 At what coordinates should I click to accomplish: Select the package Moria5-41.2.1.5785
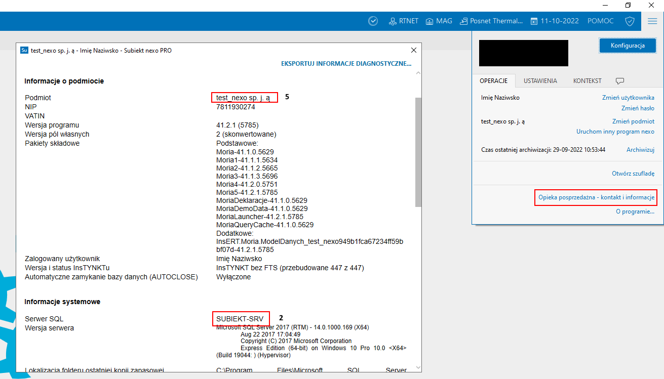click(247, 192)
